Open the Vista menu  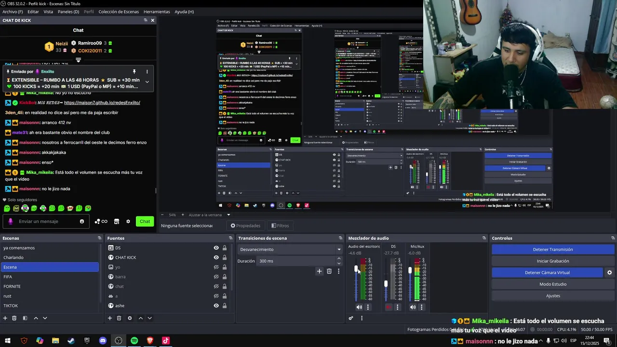point(48,12)
